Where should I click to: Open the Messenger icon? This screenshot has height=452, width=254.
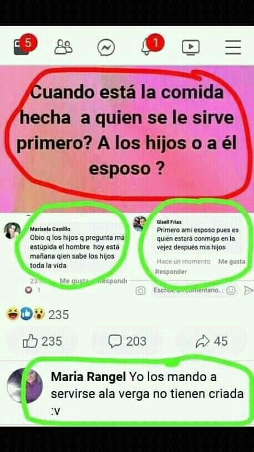click(x=106, y=48)
